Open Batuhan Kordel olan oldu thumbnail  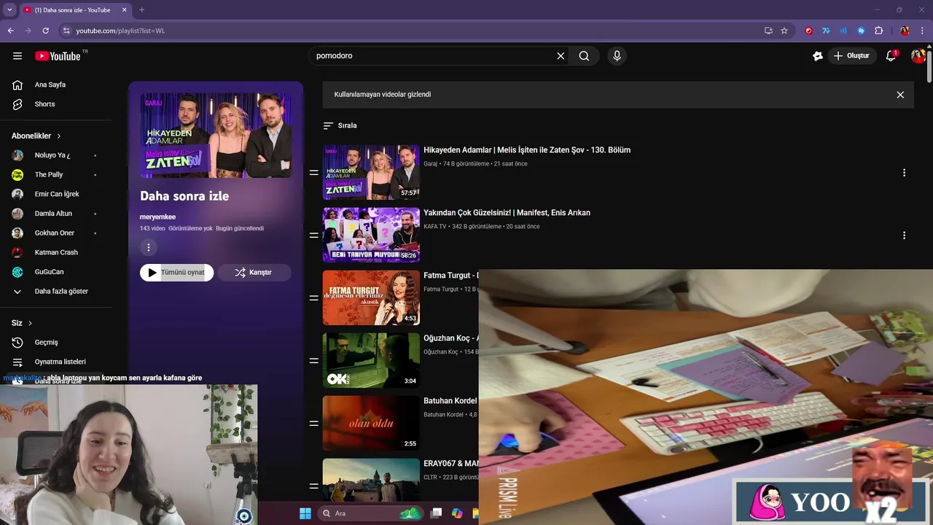(x=371, y=423)
